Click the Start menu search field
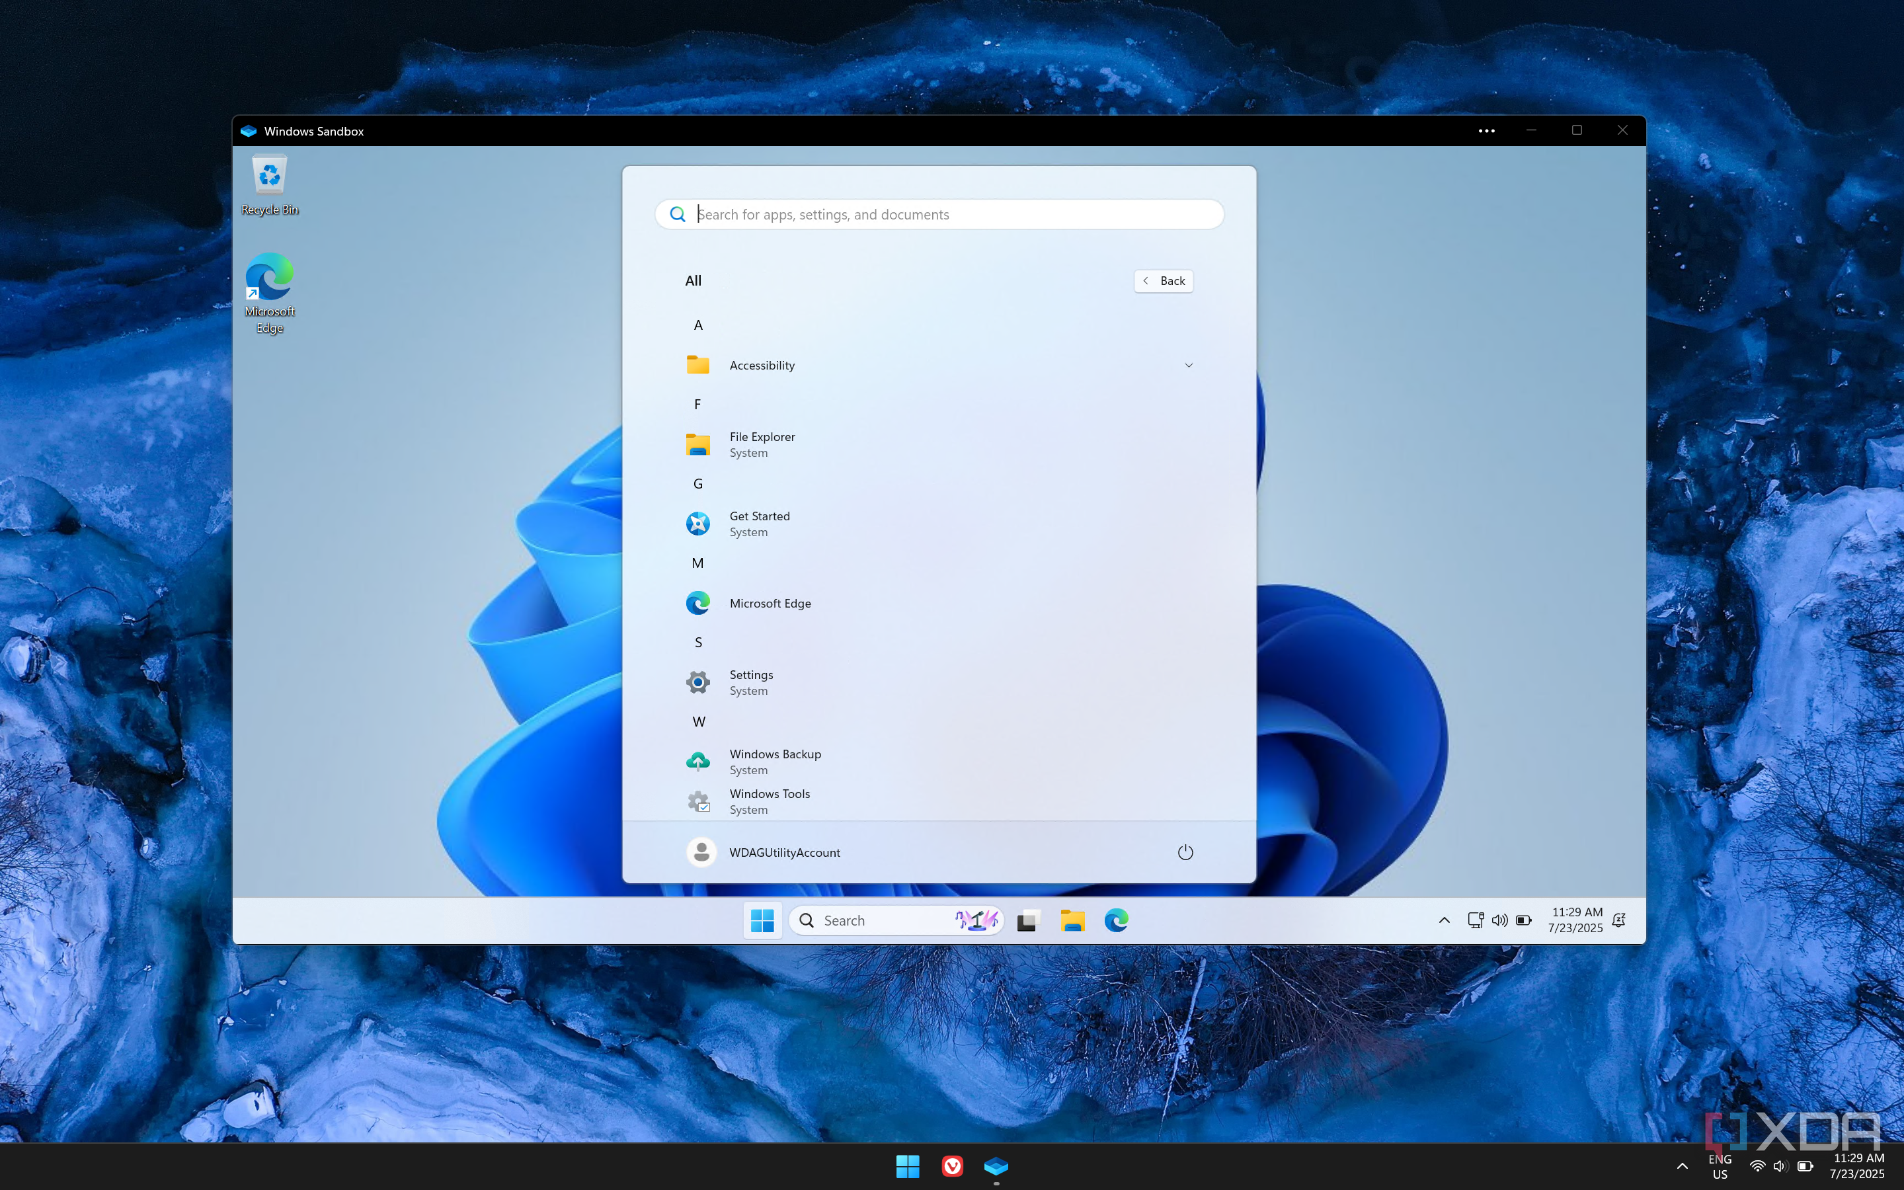This screenshot has width=1904, height=1190. 939,214
